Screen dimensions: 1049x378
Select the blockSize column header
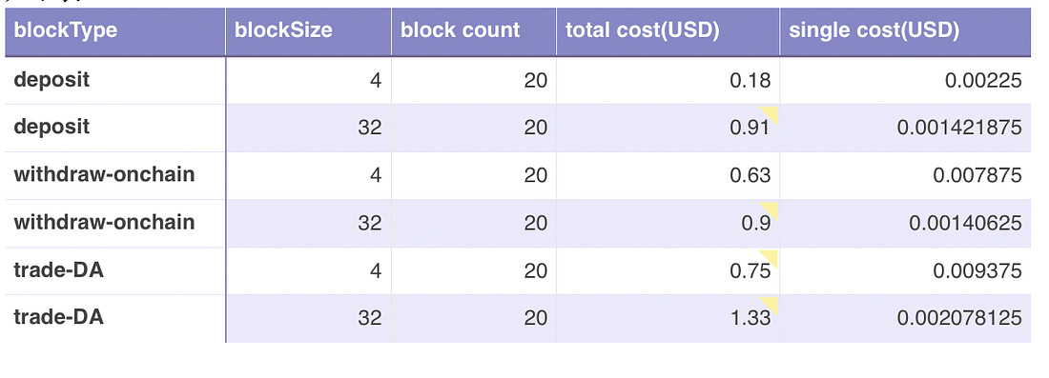tap(308, 31)
